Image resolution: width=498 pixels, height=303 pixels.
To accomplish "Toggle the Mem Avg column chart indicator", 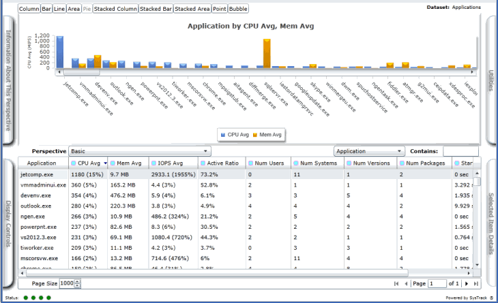I will (113, 163).
